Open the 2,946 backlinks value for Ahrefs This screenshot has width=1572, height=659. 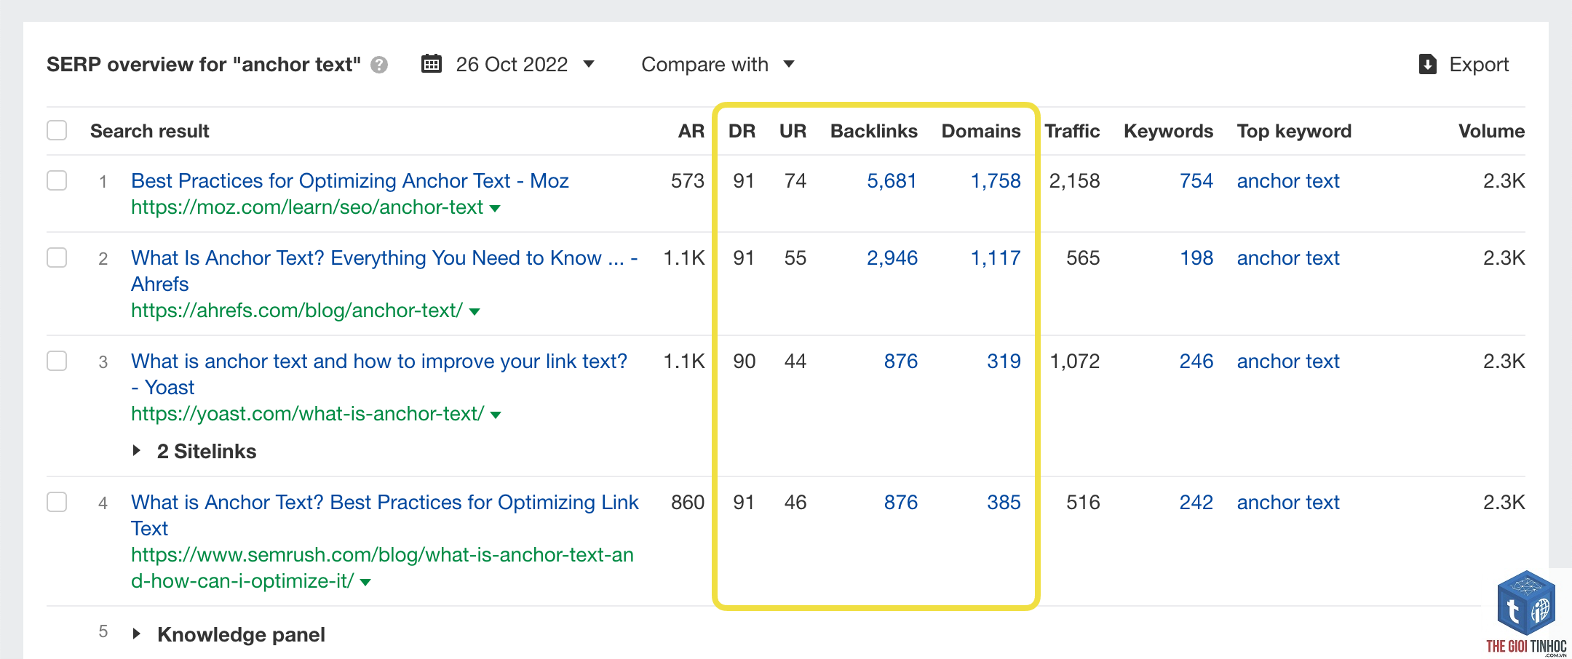pos(892,257)
